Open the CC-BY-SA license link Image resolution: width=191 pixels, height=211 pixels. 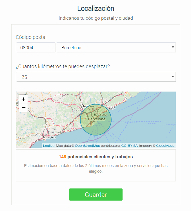pyautogui.click(x=129, y=146)
